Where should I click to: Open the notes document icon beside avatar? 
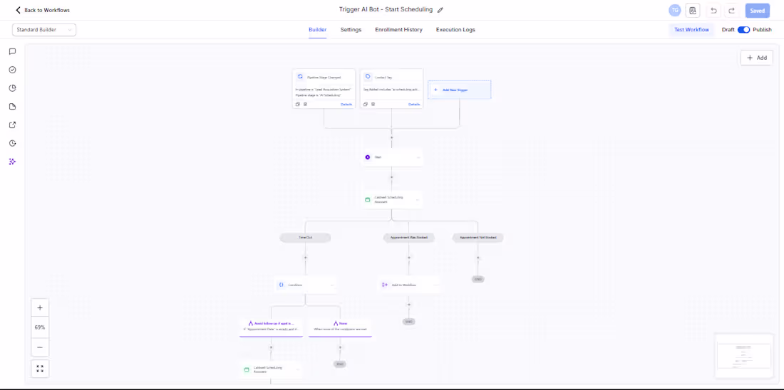[x=693, y=11]
